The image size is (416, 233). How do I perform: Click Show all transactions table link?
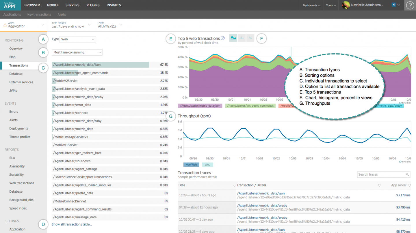72,224
